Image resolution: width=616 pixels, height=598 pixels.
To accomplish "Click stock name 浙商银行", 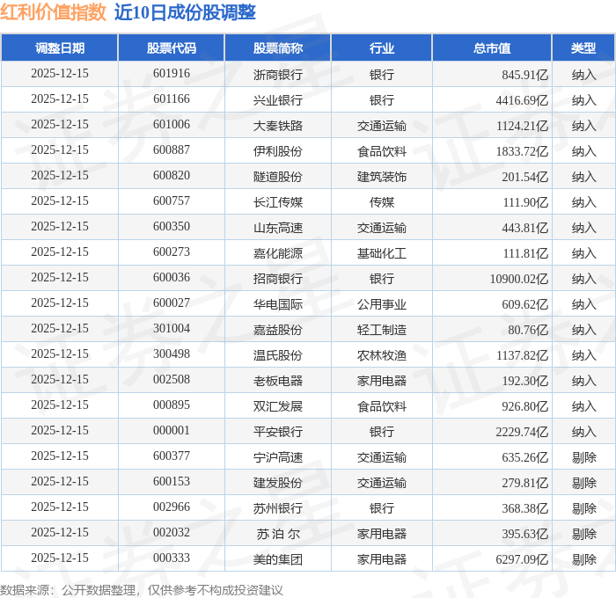I will click(x=278, y=74).
